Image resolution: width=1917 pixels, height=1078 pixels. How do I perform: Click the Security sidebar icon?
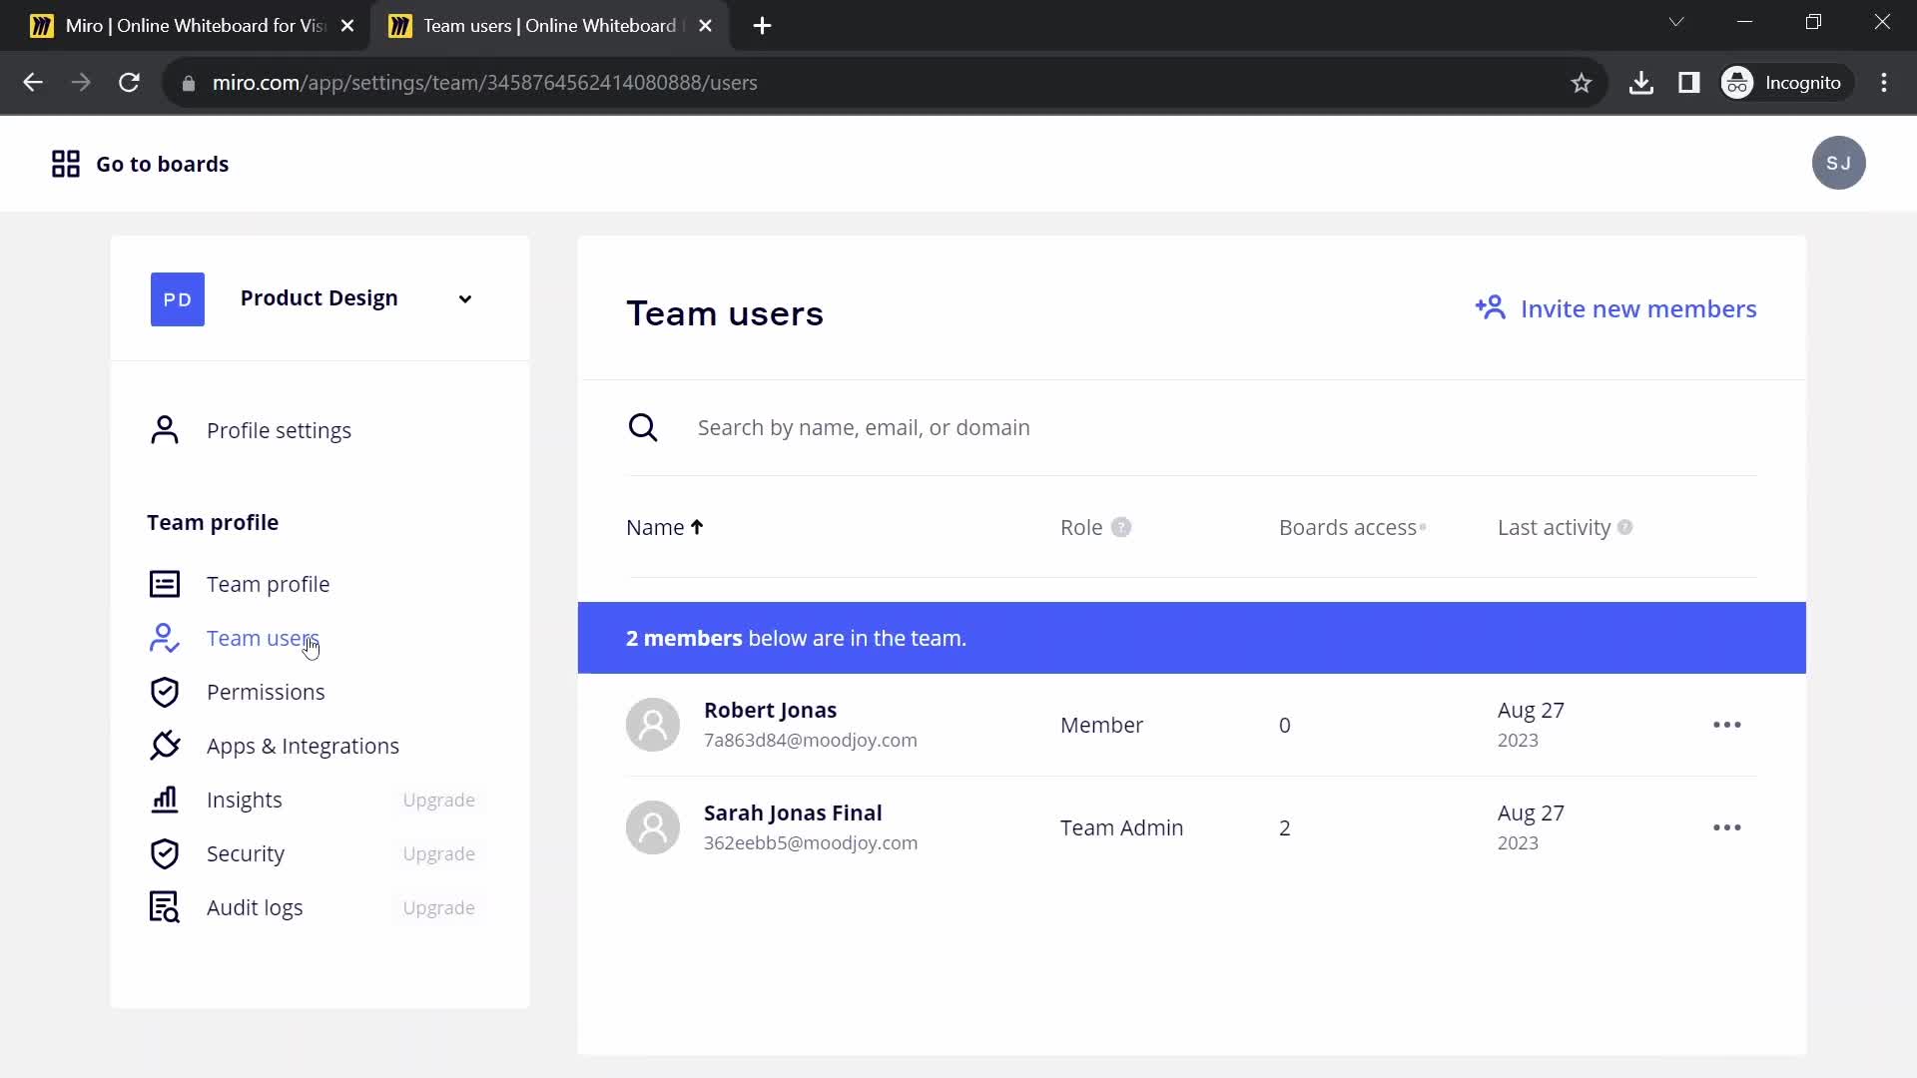click(165, 853)
